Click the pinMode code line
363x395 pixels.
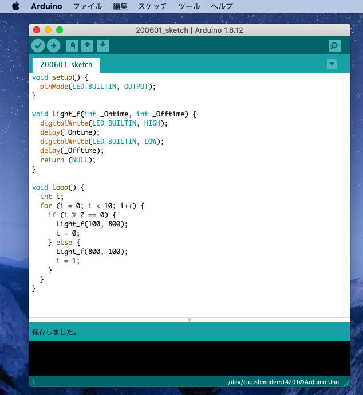(98, 87)
